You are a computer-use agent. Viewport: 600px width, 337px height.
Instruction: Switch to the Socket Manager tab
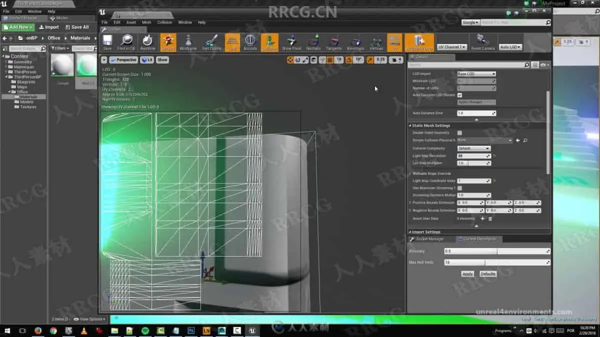click(429, 239)
